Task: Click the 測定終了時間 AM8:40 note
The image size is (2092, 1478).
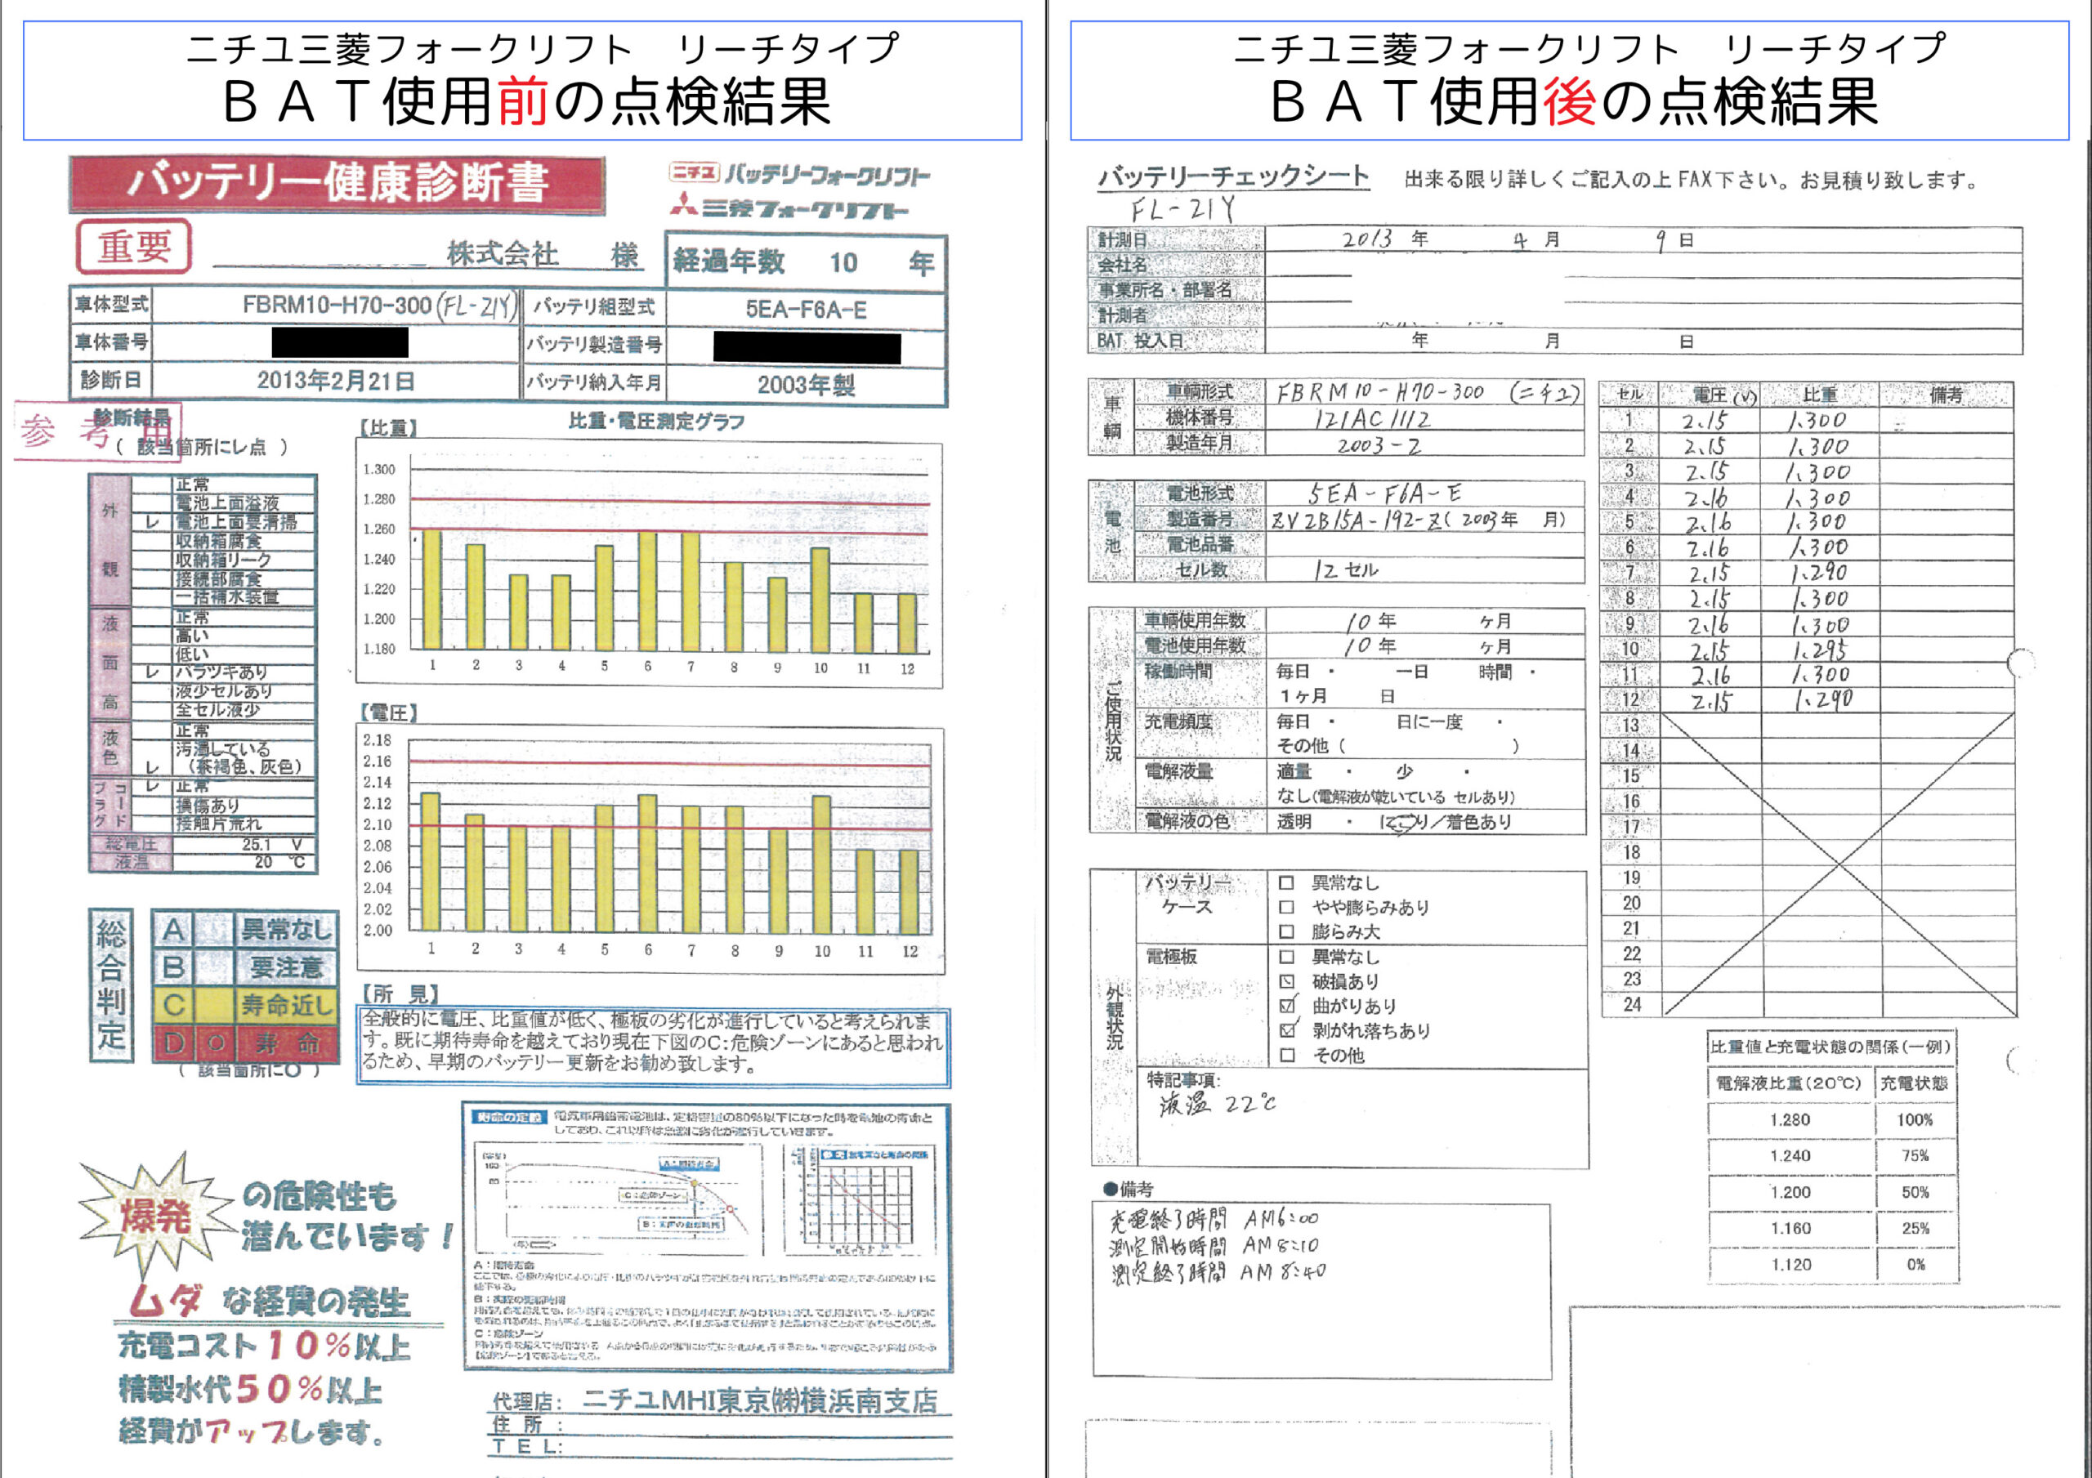Action: point(1218,1271)
